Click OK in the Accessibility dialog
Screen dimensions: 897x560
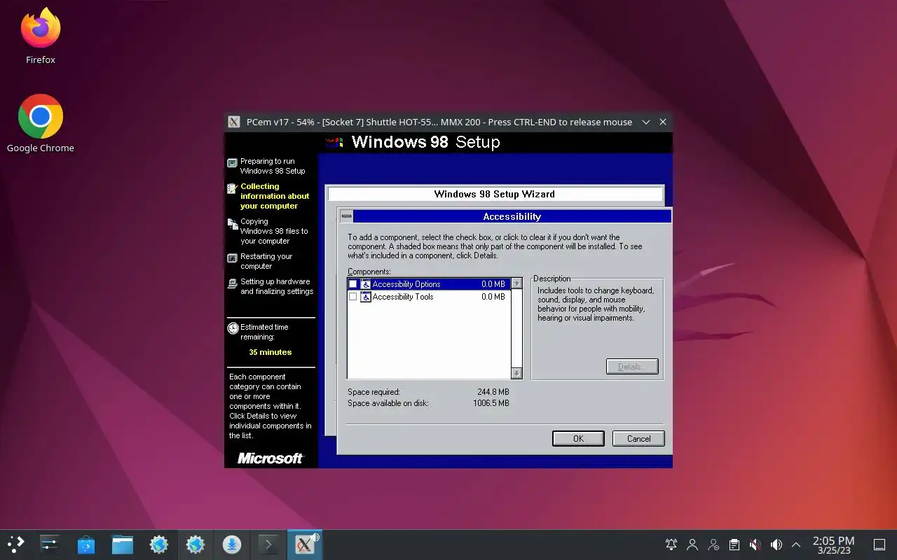pyautogui.click(x=578, y=438)
